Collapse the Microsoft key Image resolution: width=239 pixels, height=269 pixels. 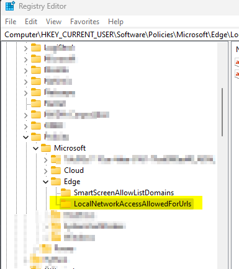click(x=36, y=148)
